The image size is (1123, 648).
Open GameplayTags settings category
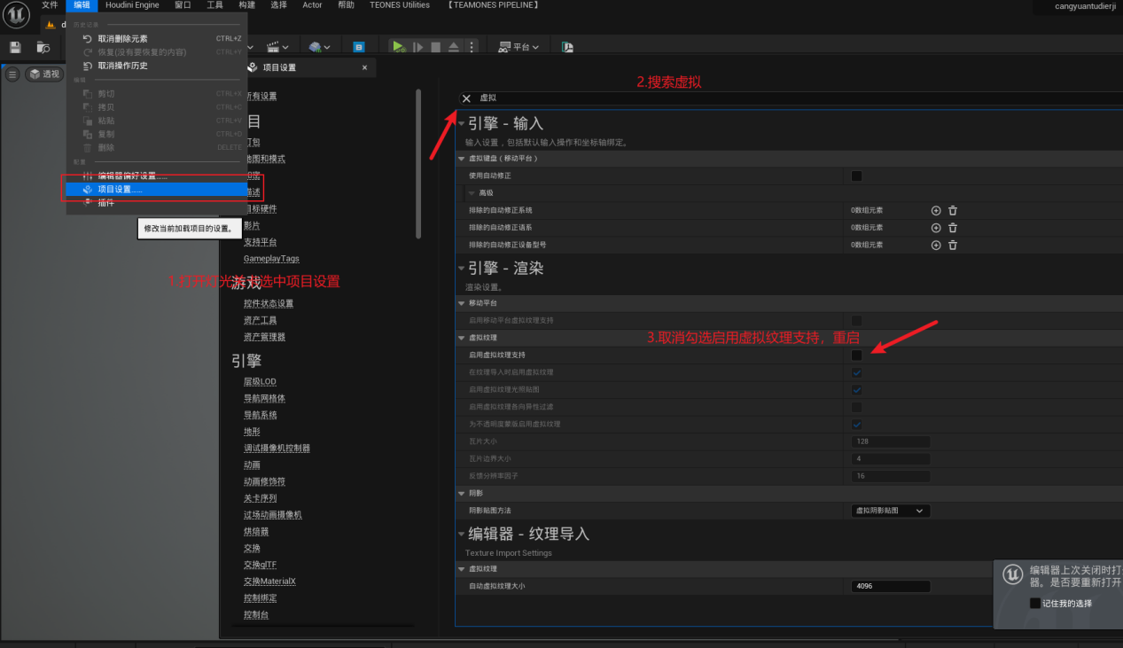(x=271, y=259)
